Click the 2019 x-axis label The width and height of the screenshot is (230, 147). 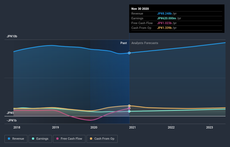55,127
